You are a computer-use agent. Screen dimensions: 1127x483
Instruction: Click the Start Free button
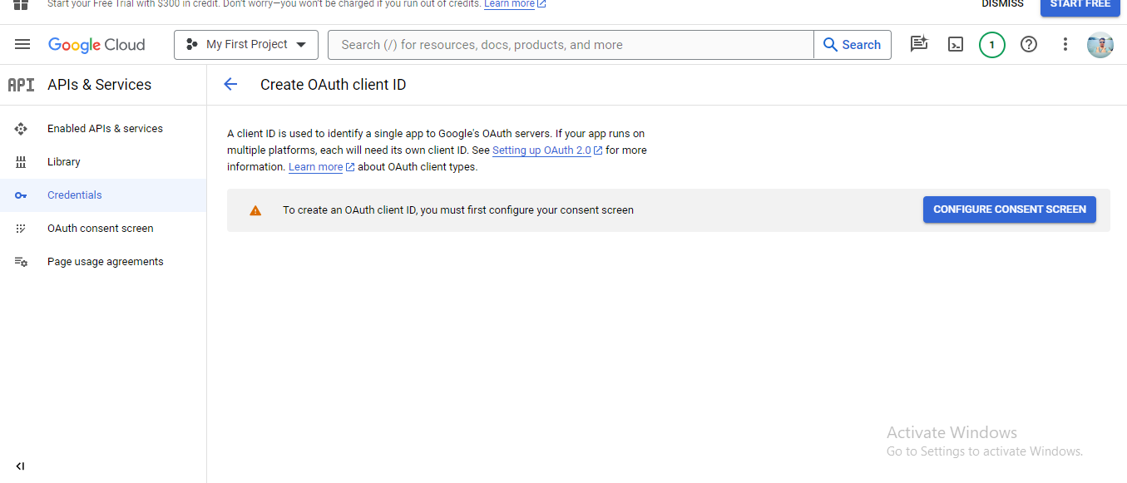point(1080,5)
